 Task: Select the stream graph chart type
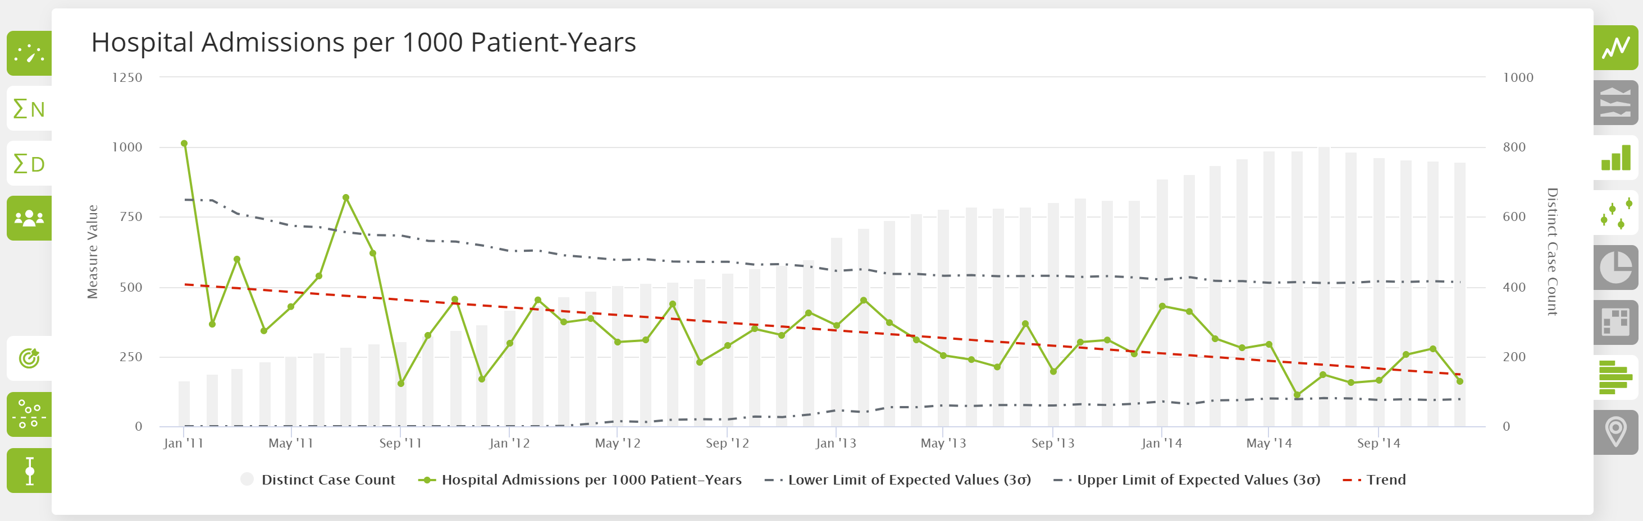tap(1616, 104)
